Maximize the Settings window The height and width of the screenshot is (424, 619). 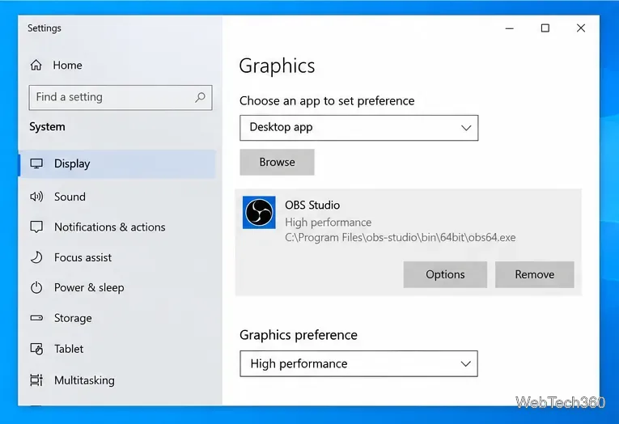[x=545, y=28]
